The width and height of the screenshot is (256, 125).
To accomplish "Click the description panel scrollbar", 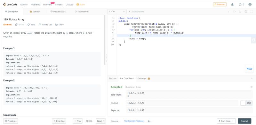I will click(x=105, y=40).
